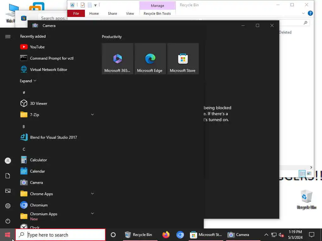Click the Recently added heading
This screenshot has height=241, width=322.
coord(33,36)
